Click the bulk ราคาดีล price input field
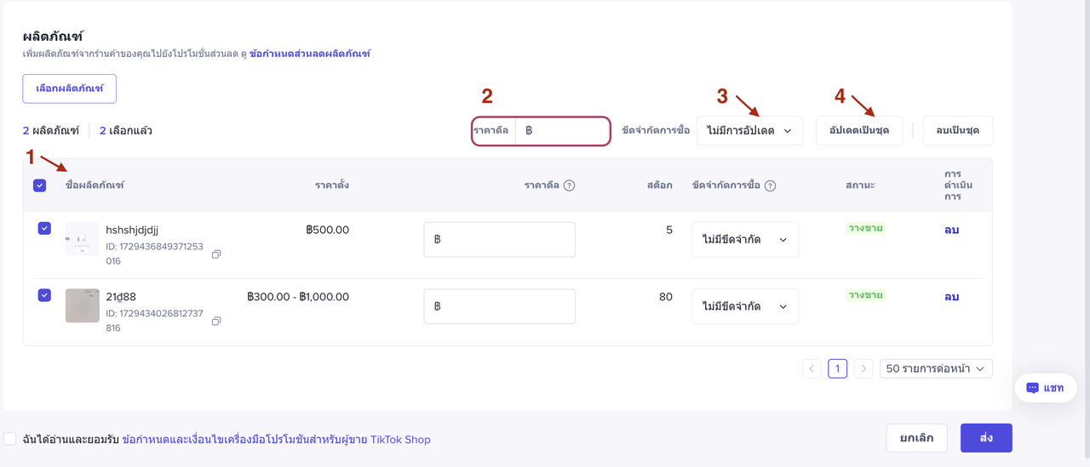 click(x=563, y=131)
